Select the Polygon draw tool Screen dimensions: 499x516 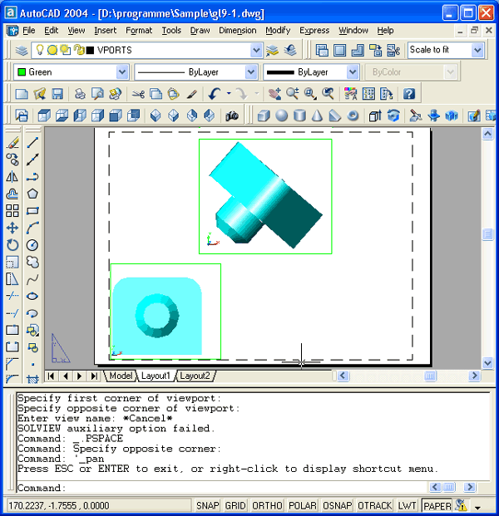(x=32, y=194)
